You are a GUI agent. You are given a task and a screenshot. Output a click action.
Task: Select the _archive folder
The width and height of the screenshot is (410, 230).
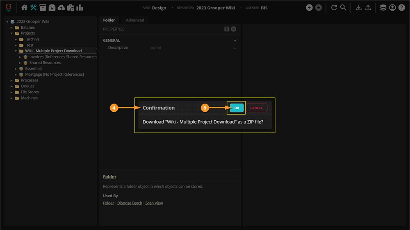click(32, 39)
